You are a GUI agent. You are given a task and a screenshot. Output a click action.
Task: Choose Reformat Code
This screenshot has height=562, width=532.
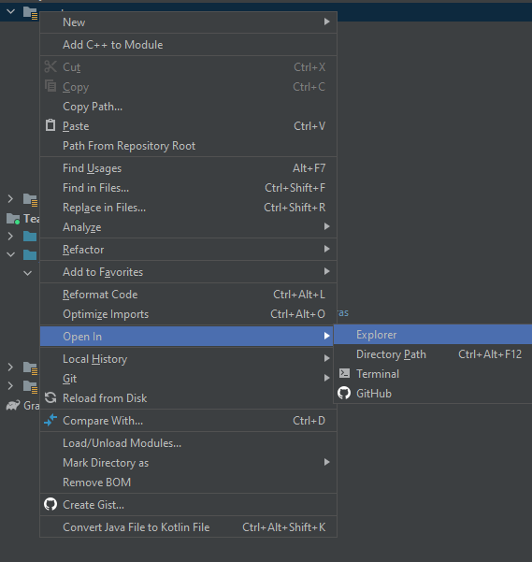pos(188,295)
